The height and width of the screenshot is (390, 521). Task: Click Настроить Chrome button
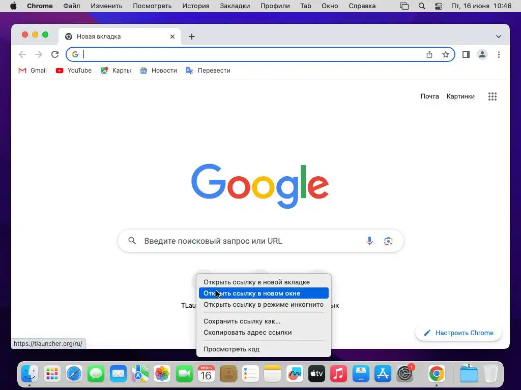click(458, 333)
